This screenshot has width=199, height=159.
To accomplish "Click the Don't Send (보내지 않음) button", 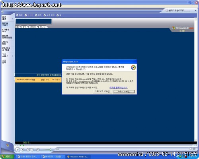I will (x=124, y=91).
